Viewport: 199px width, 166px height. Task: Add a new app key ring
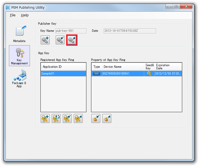pyautogui.click(x=45, y=119)
